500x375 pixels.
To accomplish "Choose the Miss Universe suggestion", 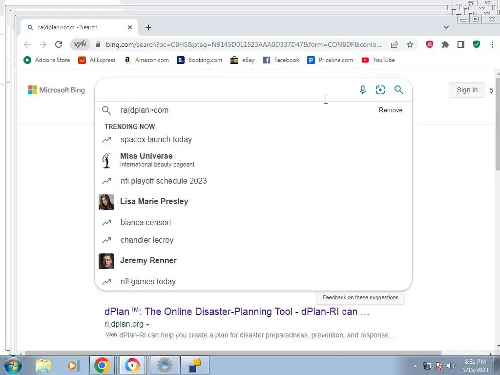I will tap(253, 160).
